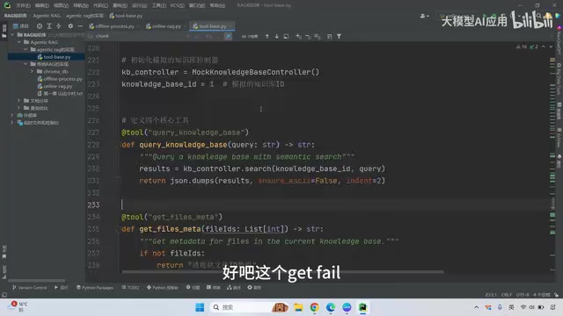The height and width of the screenshot is (316, 563).
Task: Switch the 英 input language indicator
Action: [x=511, y=307]
